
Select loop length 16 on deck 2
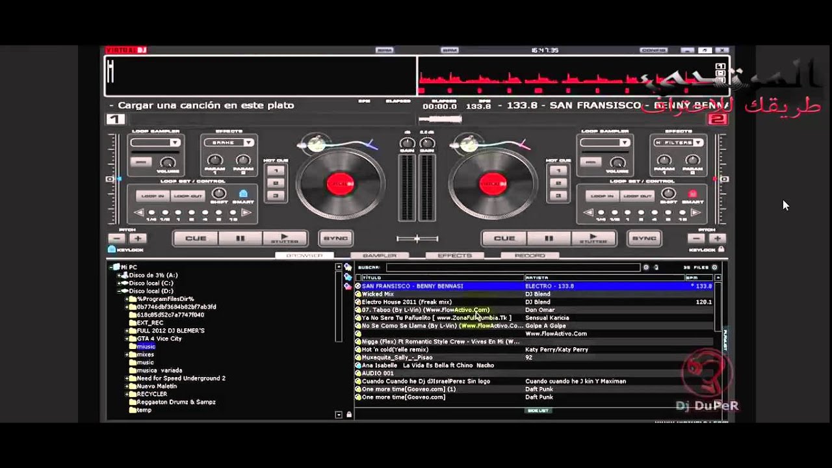coord(682,213)
